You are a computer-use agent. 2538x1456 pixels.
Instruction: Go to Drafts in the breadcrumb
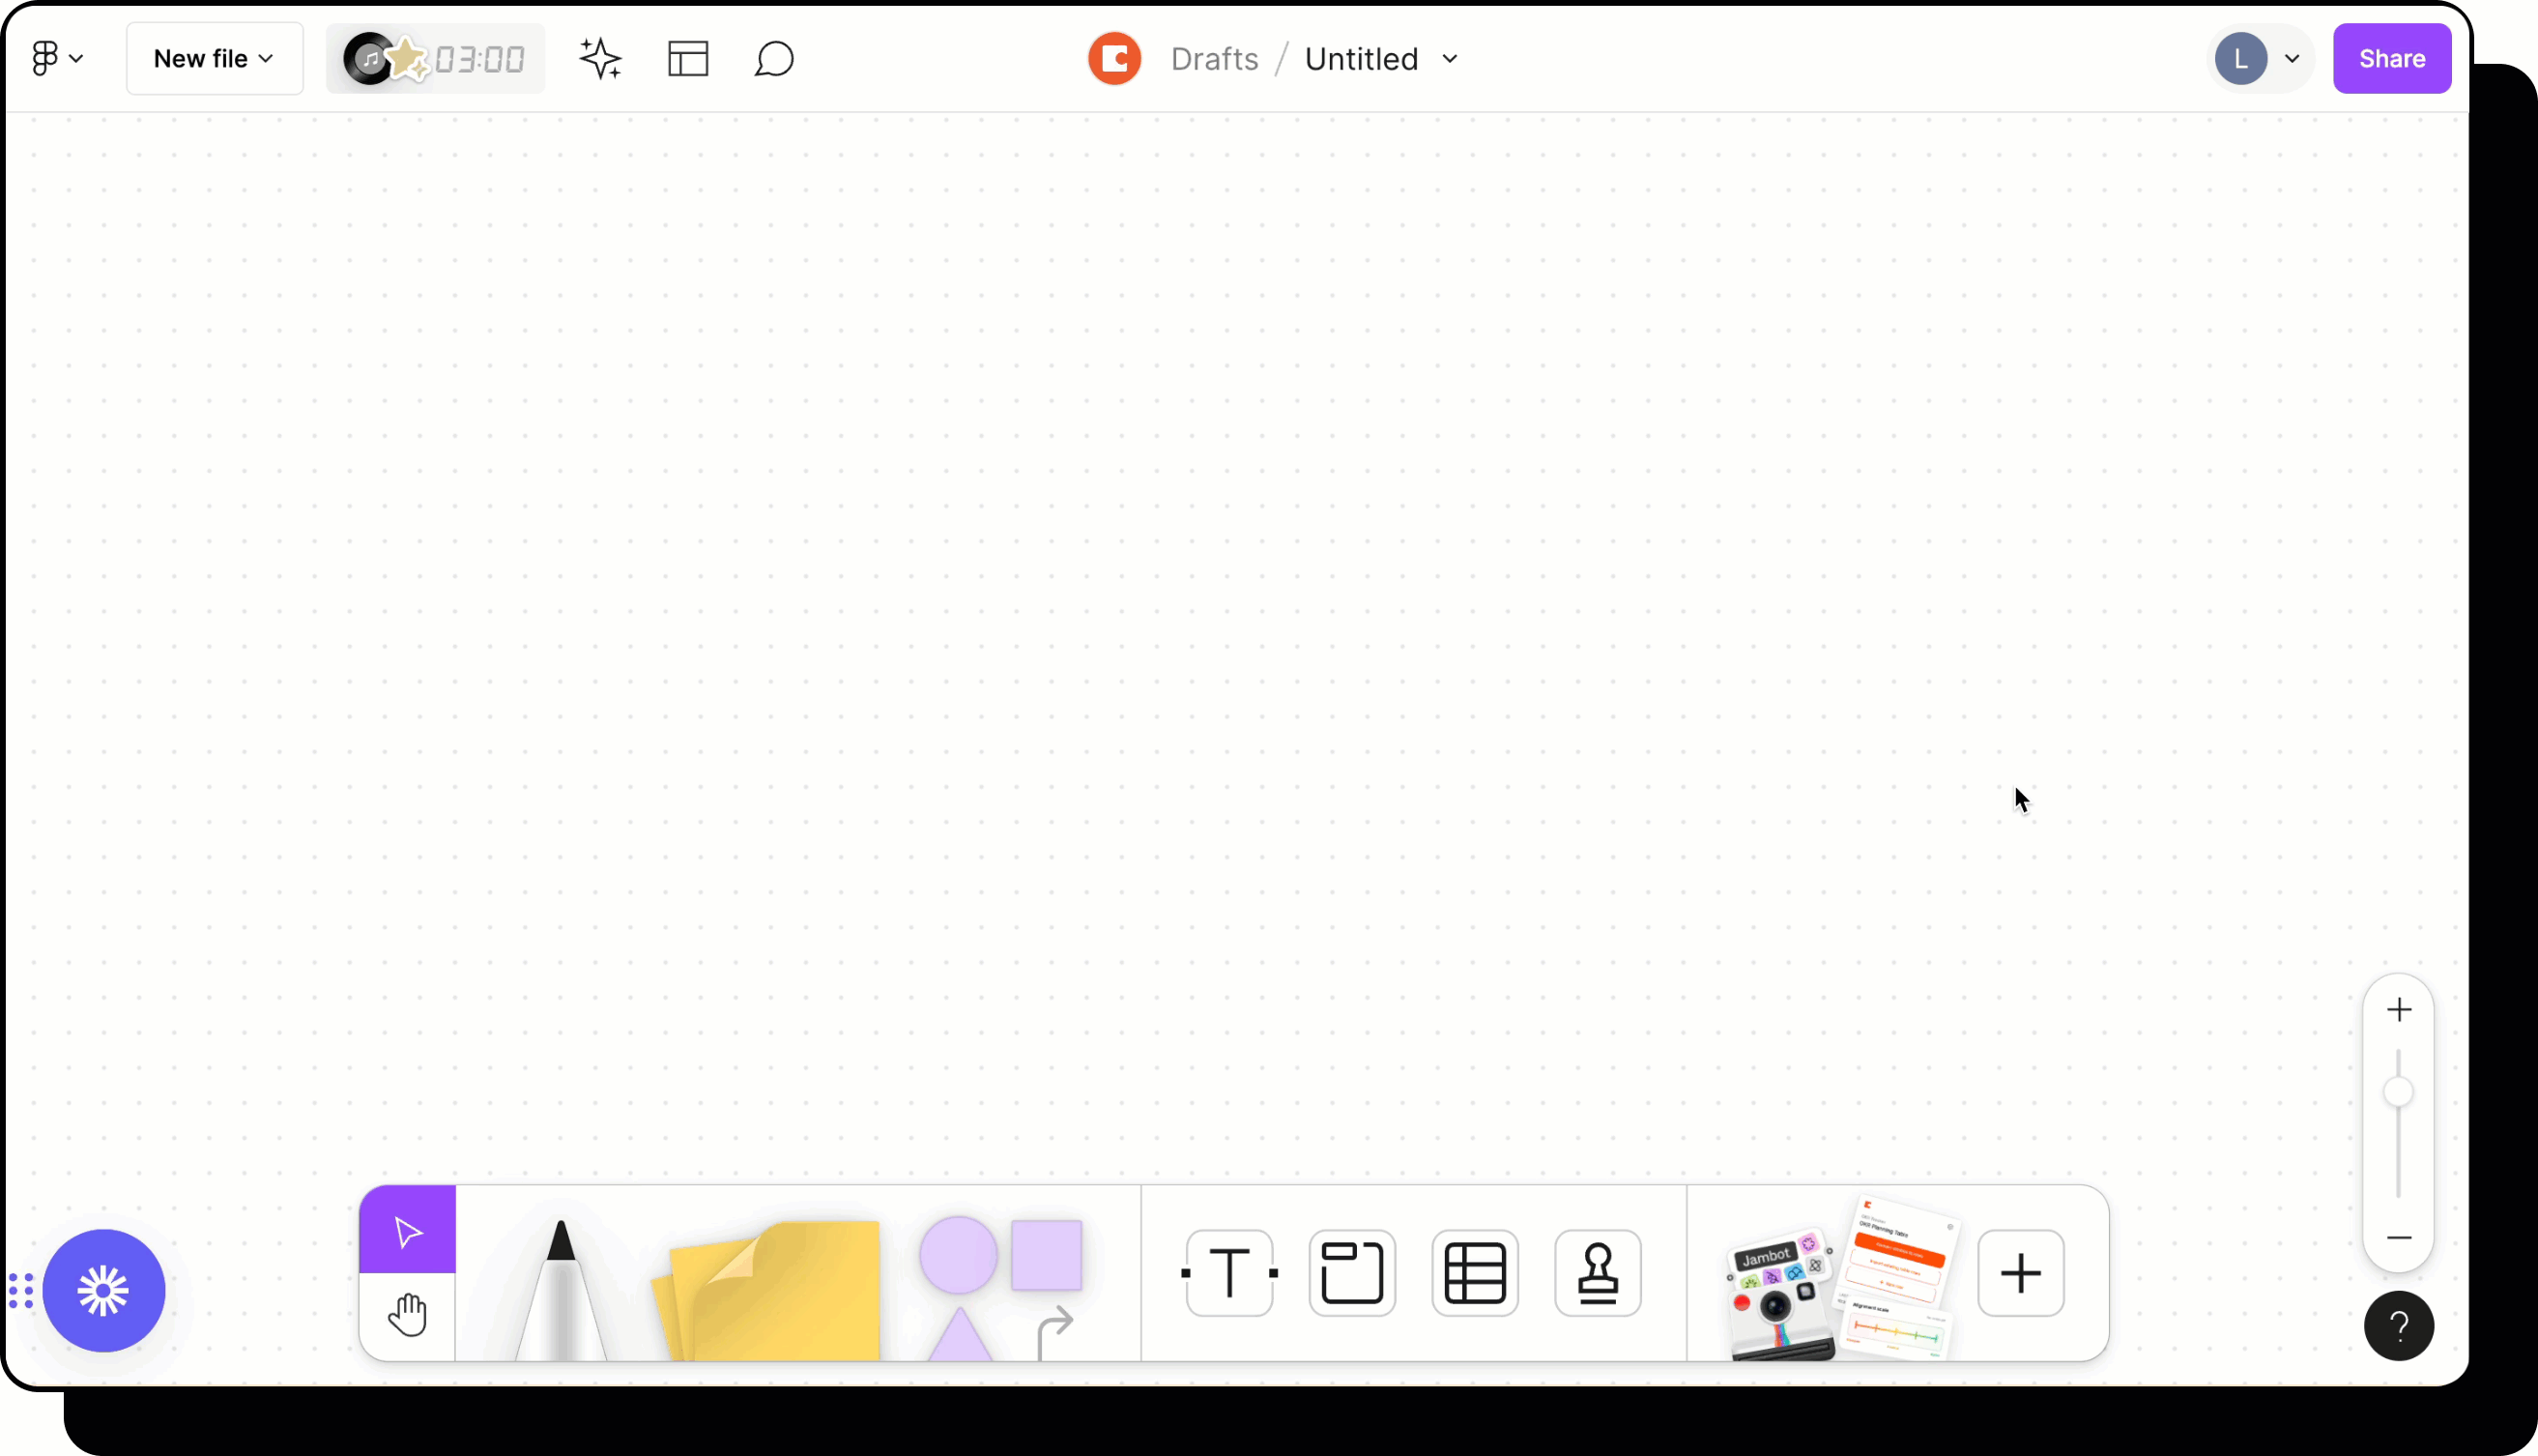[x=1214, y=58]
